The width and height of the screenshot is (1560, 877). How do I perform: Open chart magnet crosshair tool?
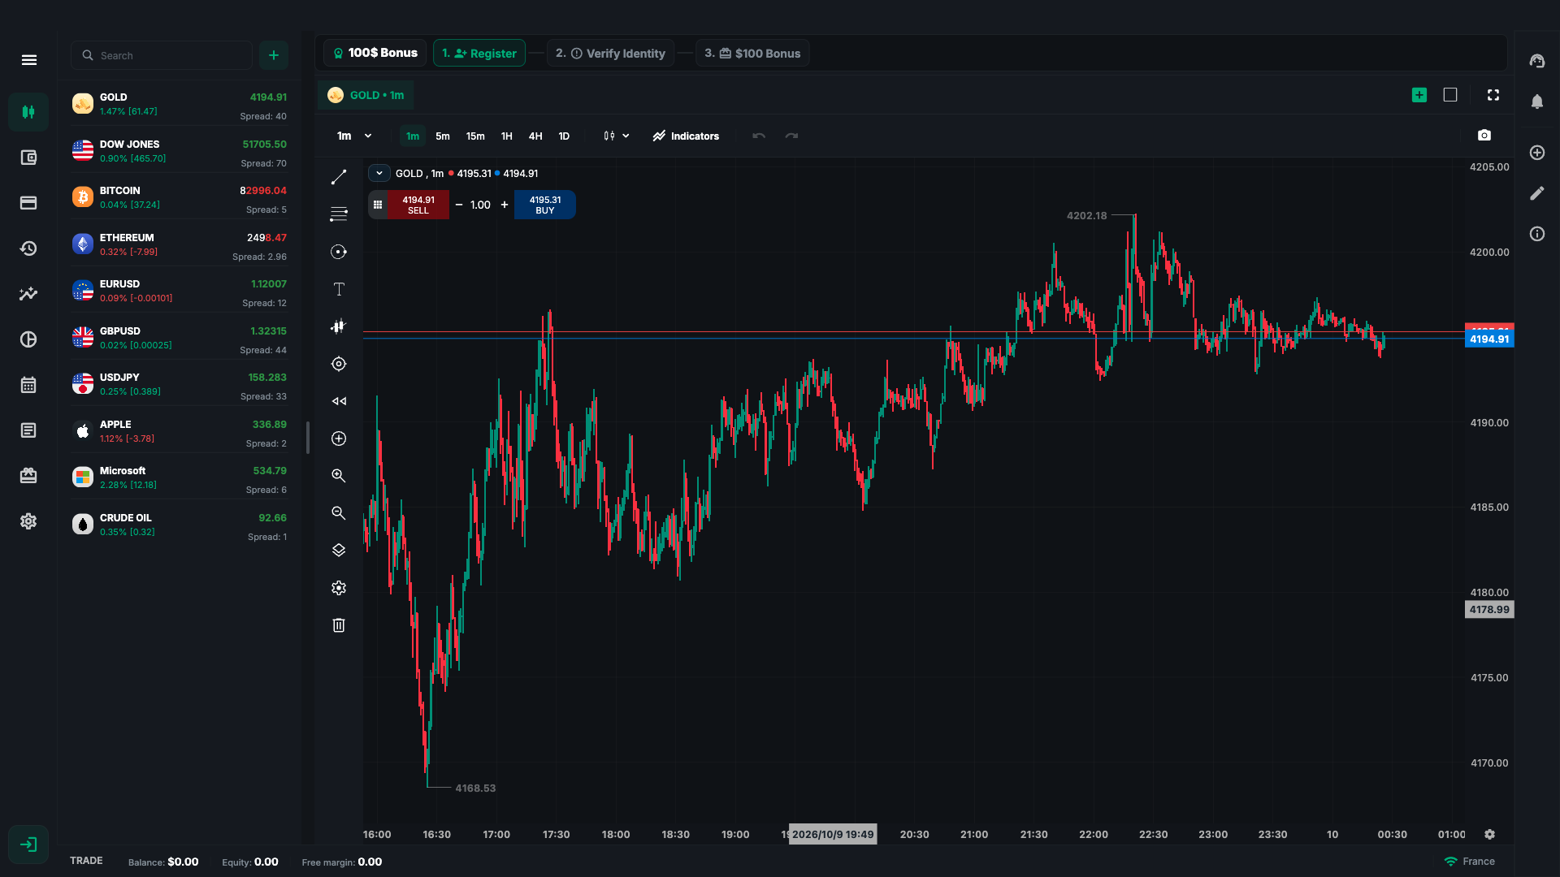pyautogui.click(x=339, y=364)
